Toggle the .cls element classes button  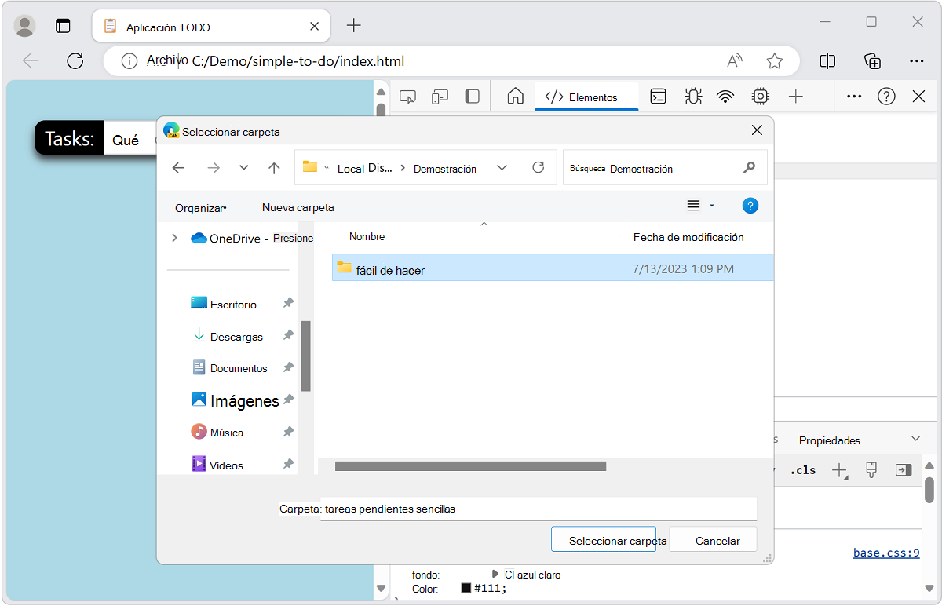tap(803, 470)
